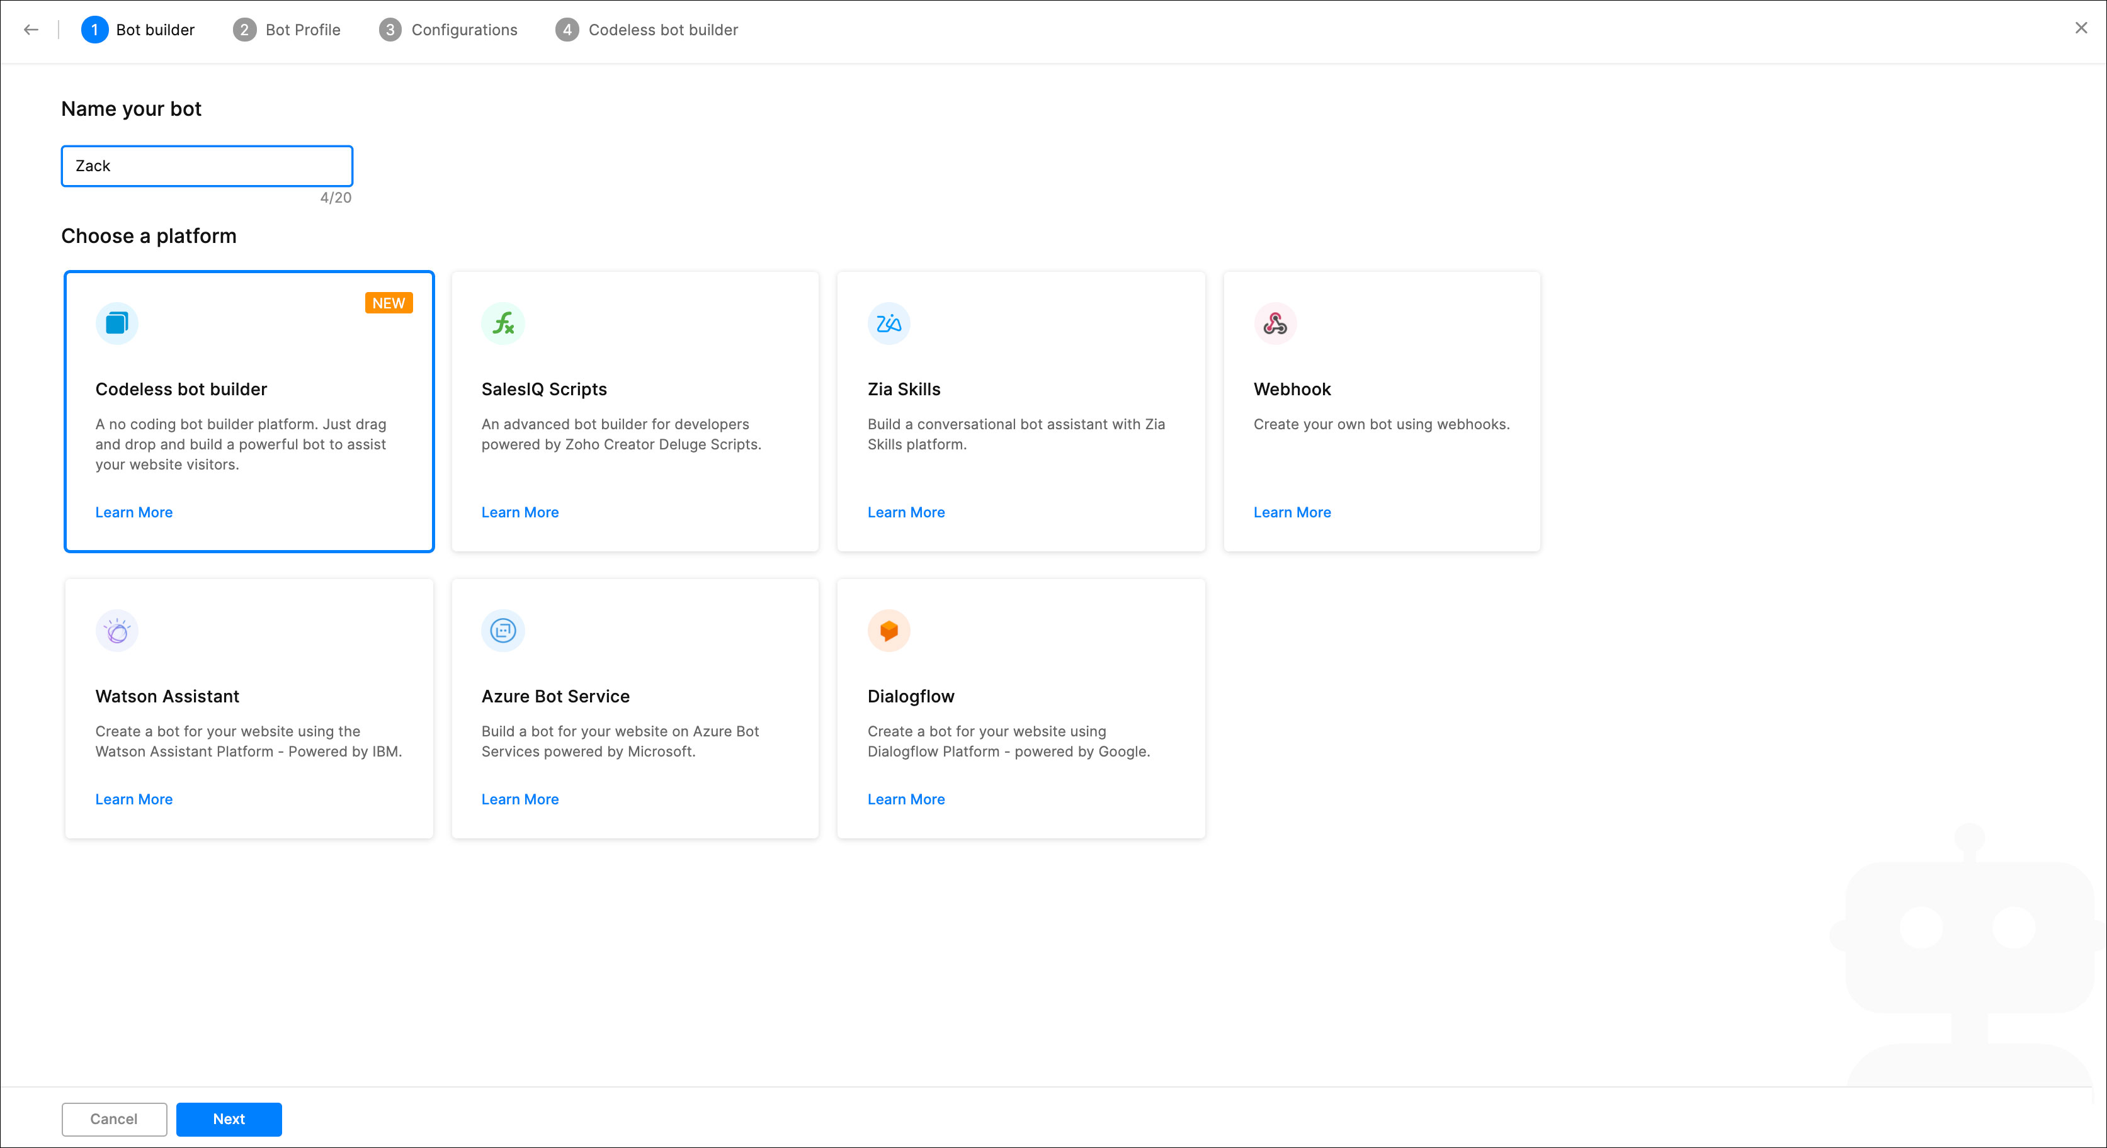Click the back arrow icon

point(31,30)
